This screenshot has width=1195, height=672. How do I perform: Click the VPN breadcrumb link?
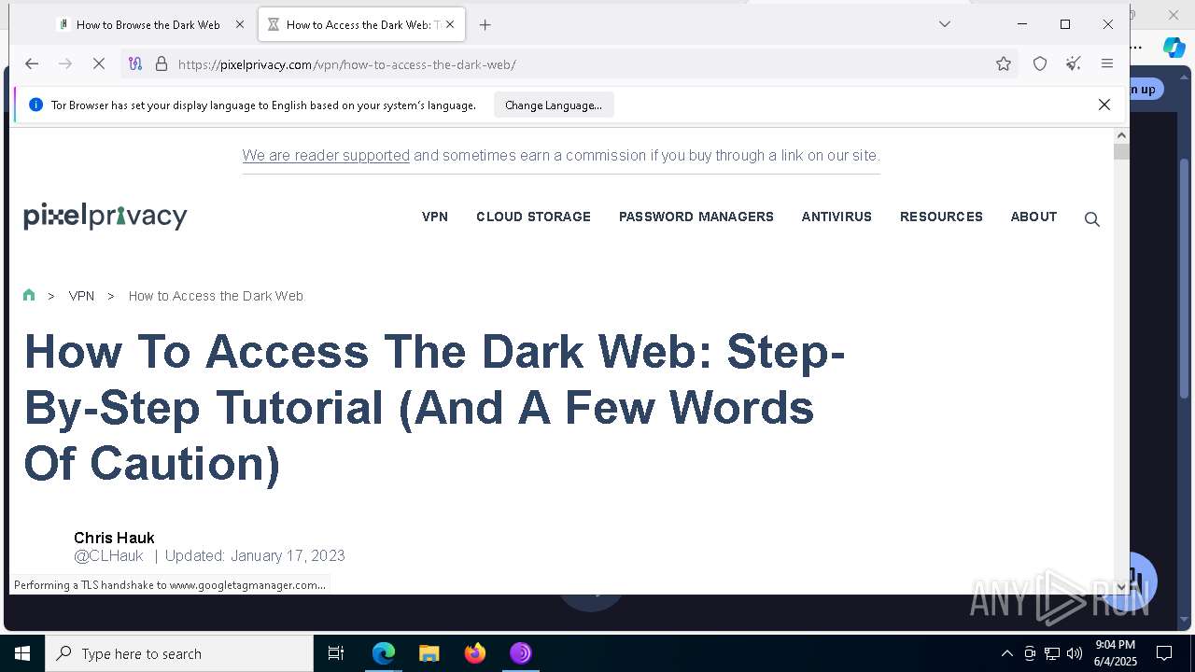81,296
